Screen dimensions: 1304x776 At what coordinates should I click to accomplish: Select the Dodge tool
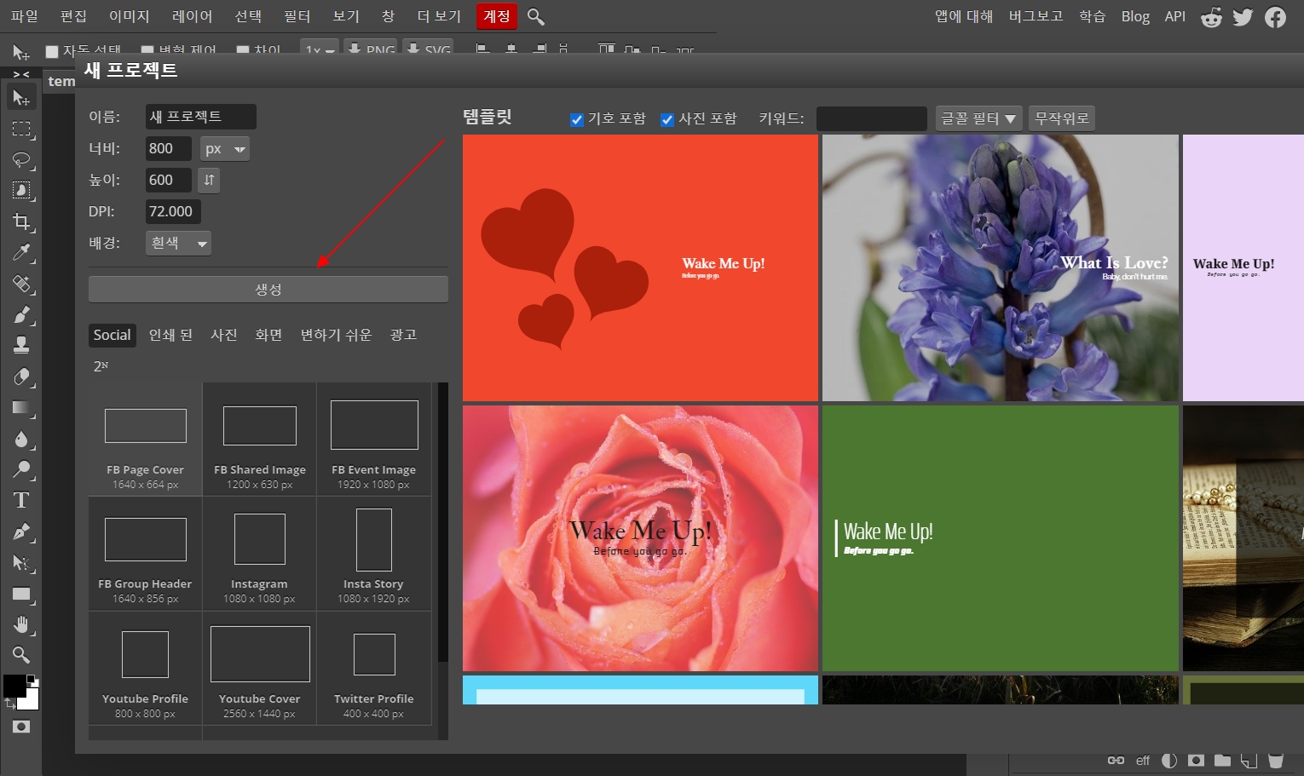pos(21,469)
